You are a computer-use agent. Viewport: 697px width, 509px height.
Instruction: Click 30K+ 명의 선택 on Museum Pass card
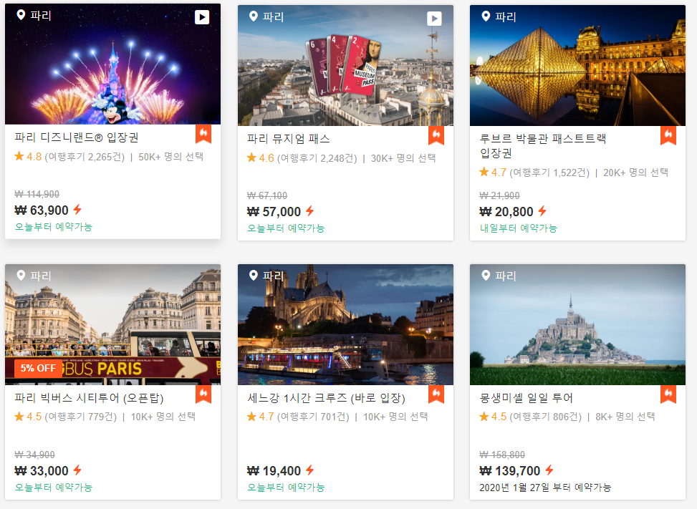pos(403,158)
